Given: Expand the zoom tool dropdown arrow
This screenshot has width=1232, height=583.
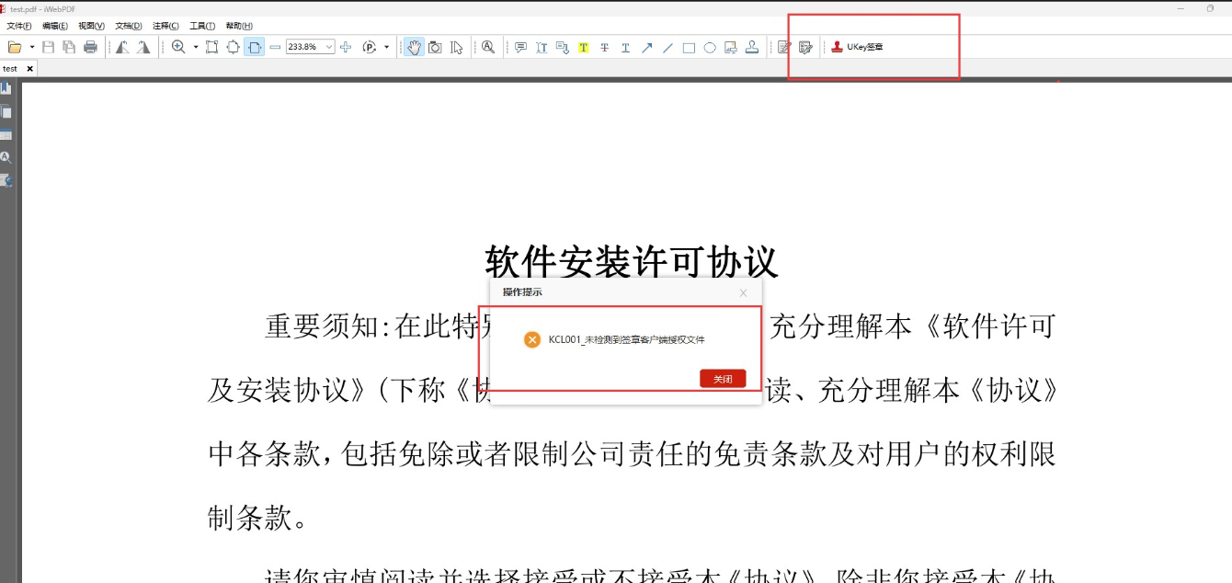Looking at the screenshot, I should coord(196,47).
